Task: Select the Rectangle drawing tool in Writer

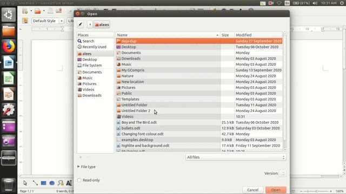Action: (x=43, y=183)
